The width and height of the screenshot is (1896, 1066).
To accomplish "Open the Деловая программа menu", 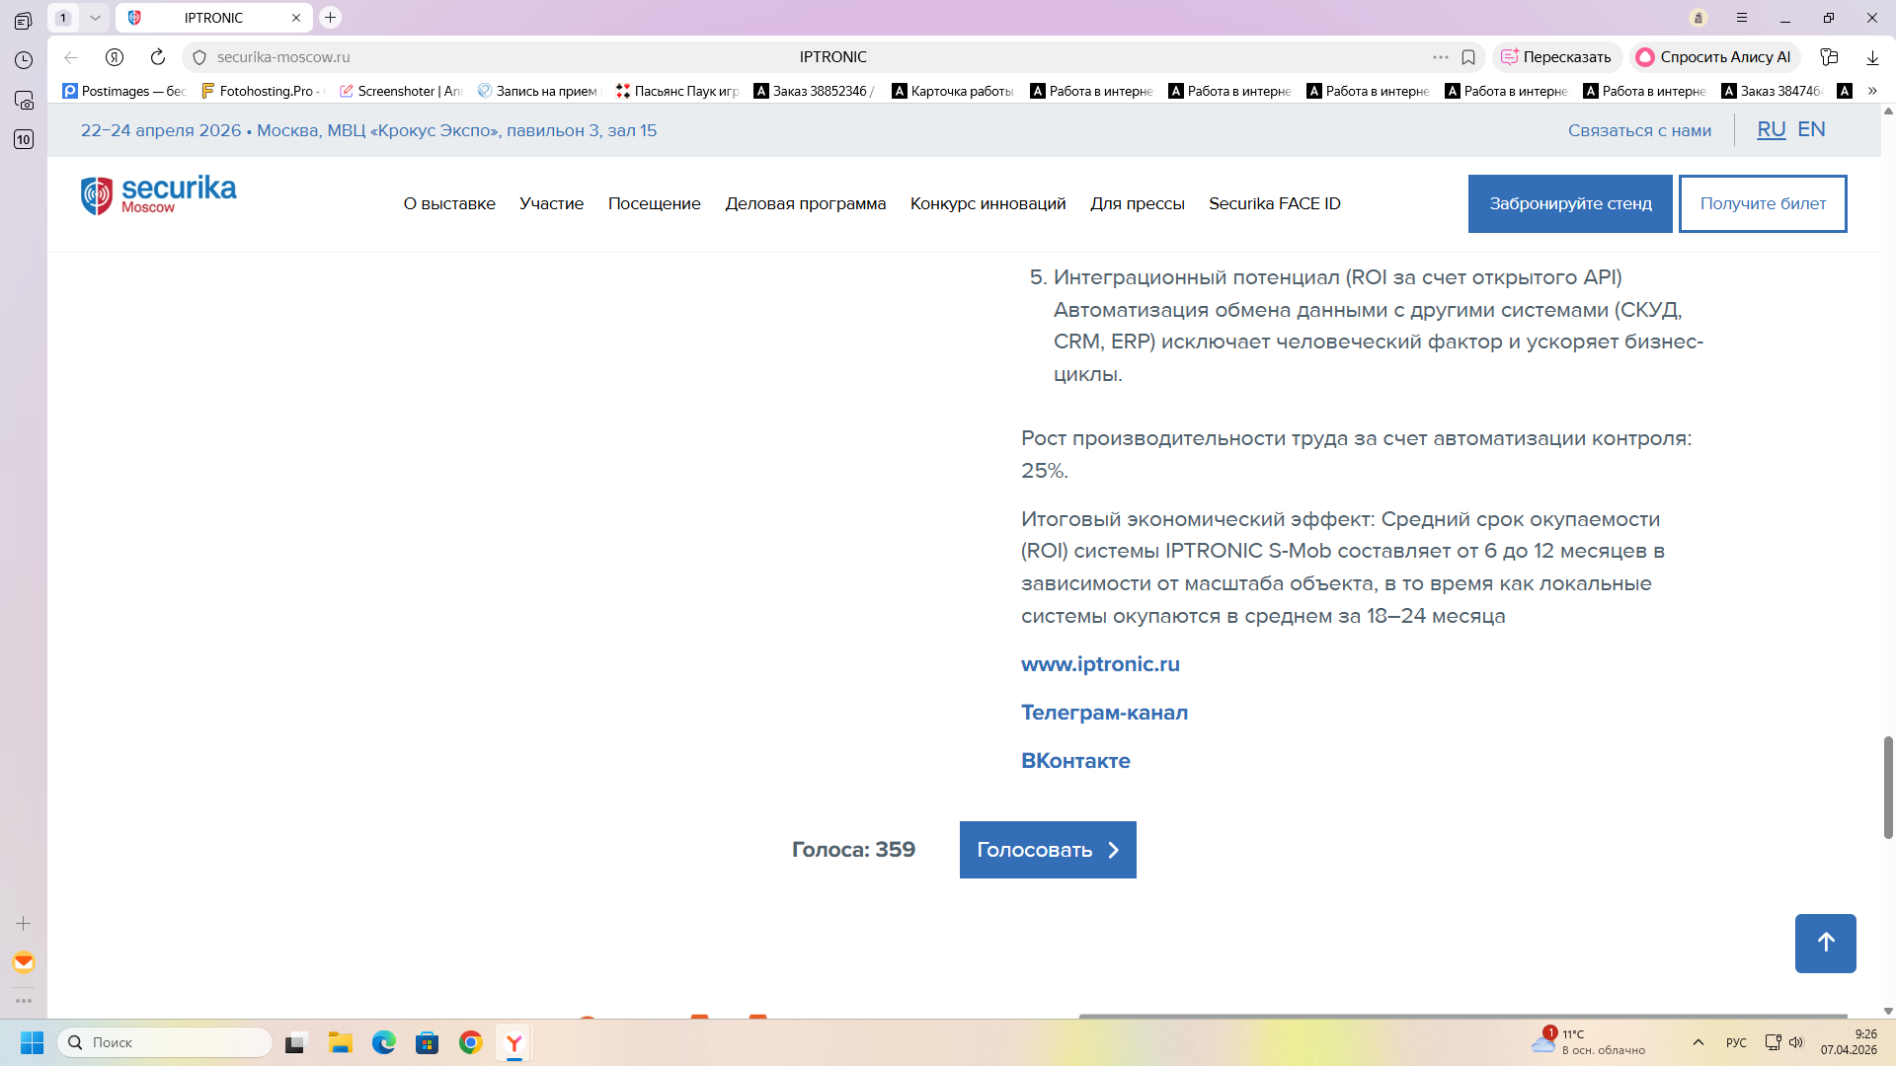I will 805,203.
